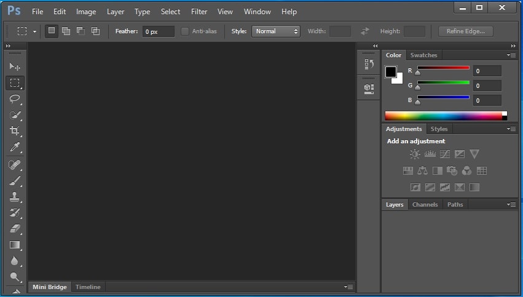Add an Exposure adjustment
The width and height of the screenshot is (523, 297).
pyautogui.click(x=460, y=154)
